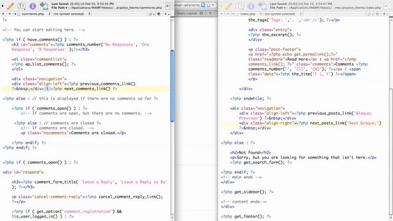Screen dimensions: 393x221
Task: Click the get_sidebar() line in index.php
Action: [247, 192]
